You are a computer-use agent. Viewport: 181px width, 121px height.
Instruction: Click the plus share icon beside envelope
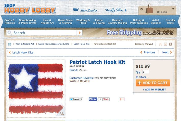171,44
